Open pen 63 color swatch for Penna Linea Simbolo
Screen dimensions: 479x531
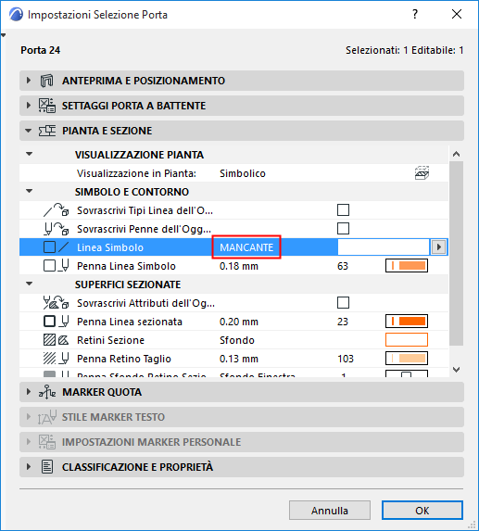tap(407, 266)
